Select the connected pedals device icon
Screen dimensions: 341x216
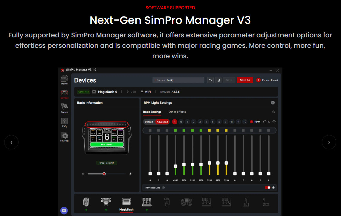(147, 202)
